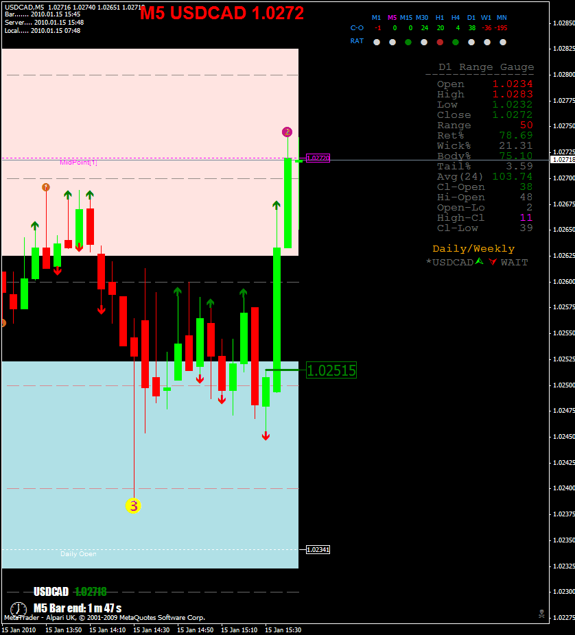Select the yellow circle marker numbered 3
Image resolution: width=575 pixels, height=635 pixels.
coord(133,506)
